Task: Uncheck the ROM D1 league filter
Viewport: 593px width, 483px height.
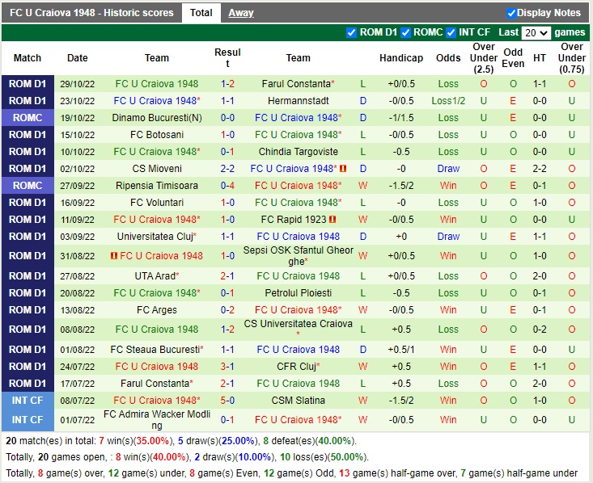Action: pos(351,33)
